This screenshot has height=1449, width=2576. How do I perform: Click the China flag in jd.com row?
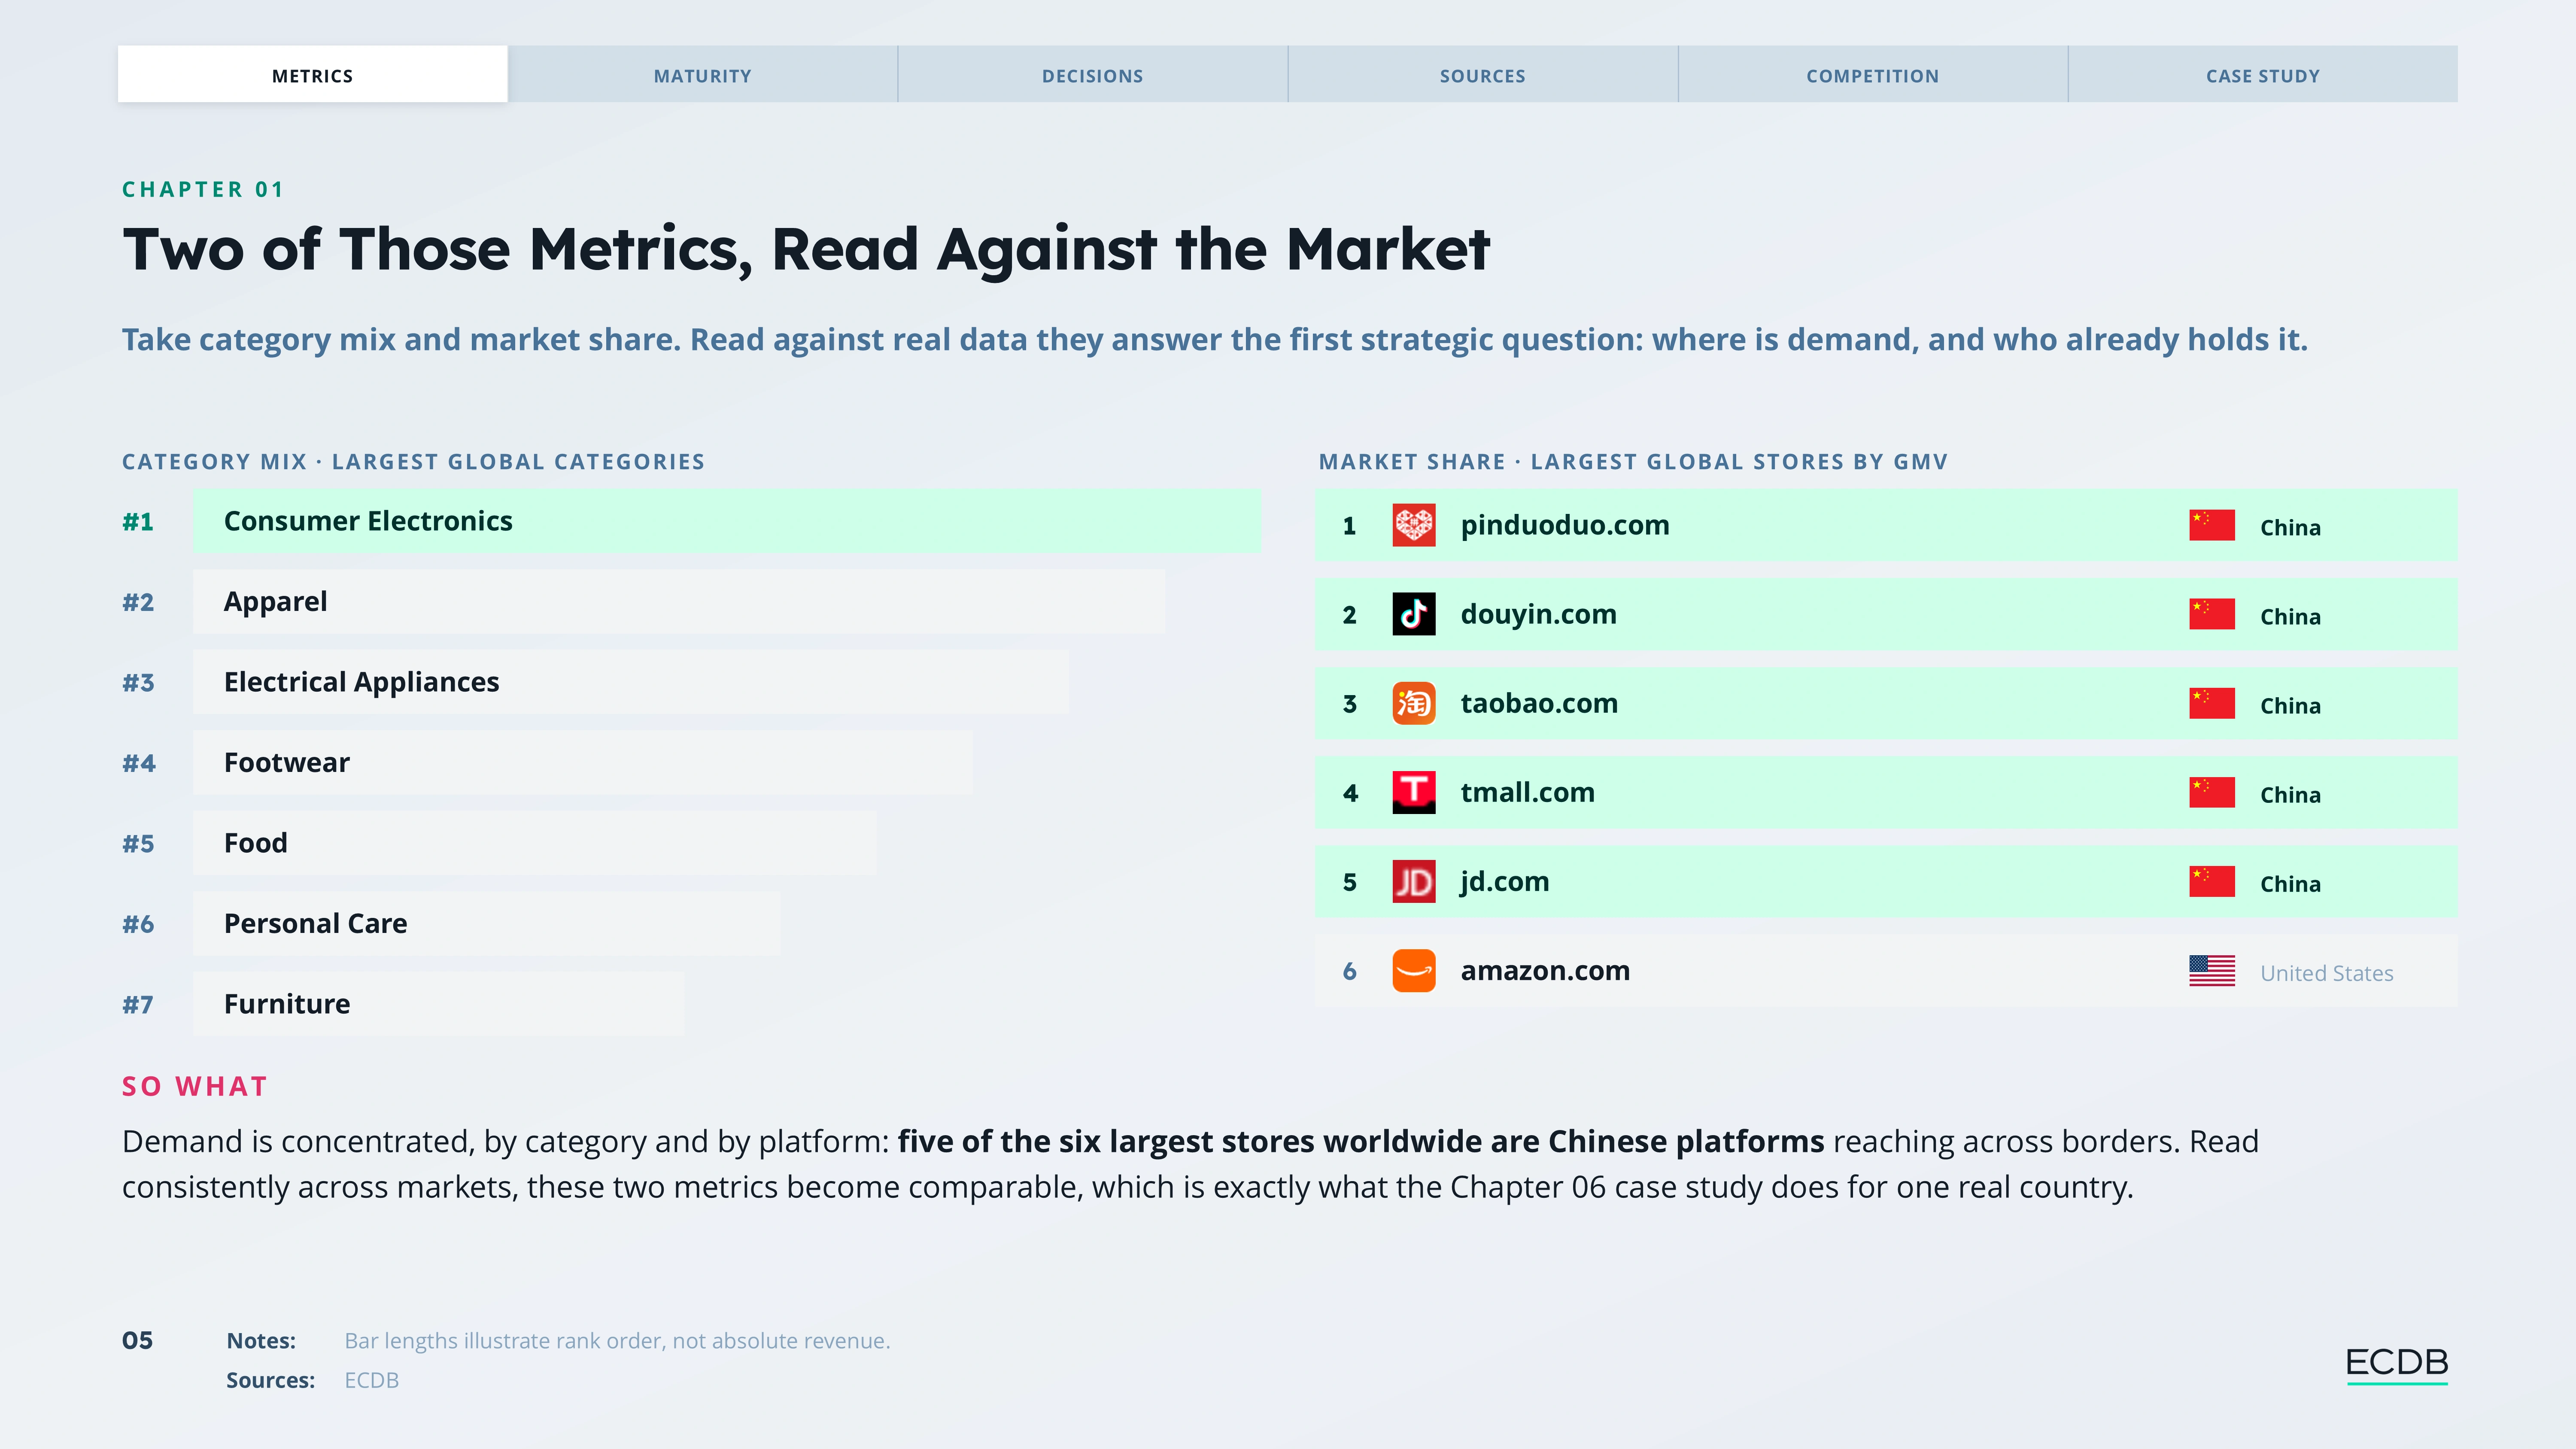[x=2211, y=881]
